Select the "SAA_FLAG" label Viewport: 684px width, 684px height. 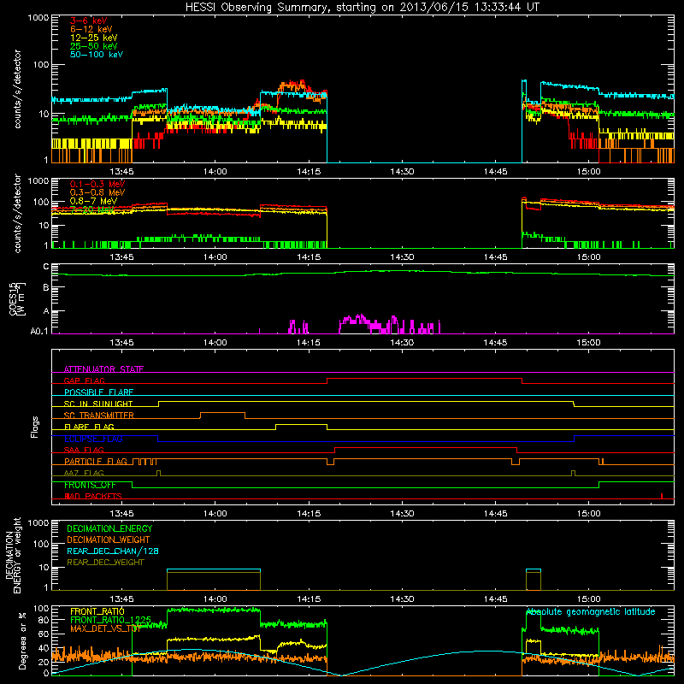(84, 450)
